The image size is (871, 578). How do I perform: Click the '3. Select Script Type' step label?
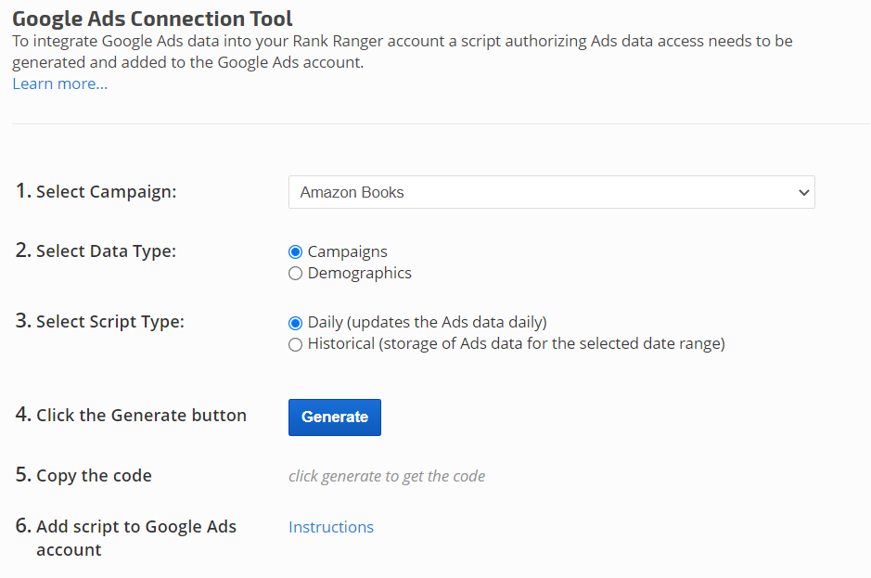point(100,322)
